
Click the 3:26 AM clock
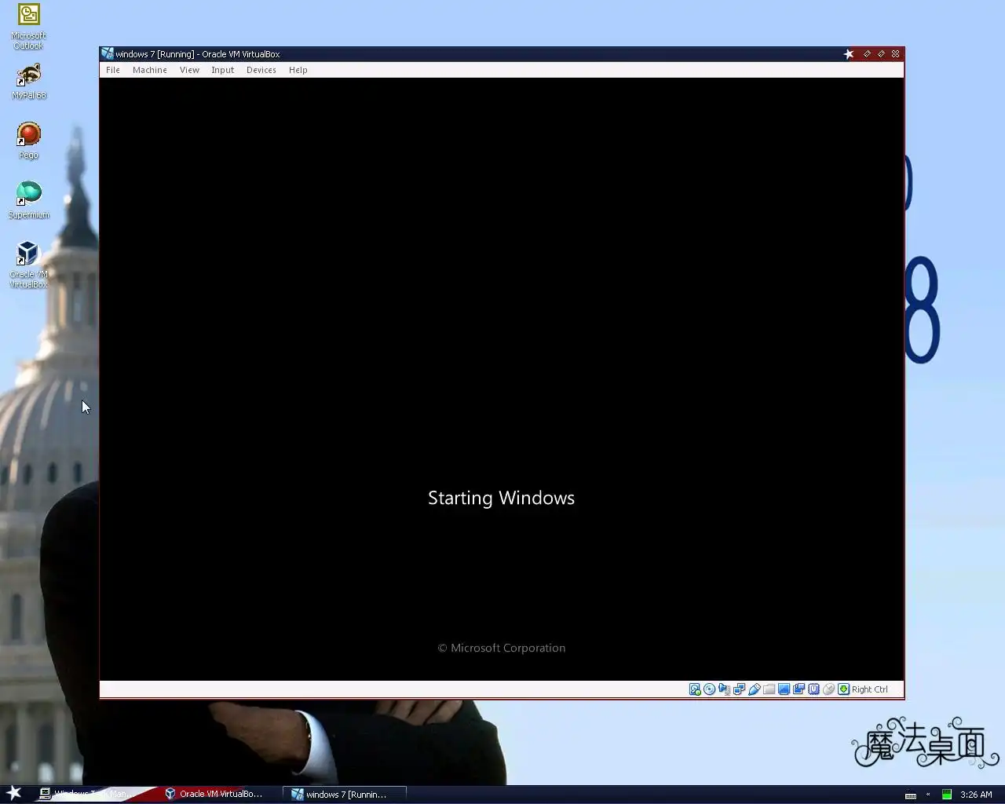(x=976, y=795)
